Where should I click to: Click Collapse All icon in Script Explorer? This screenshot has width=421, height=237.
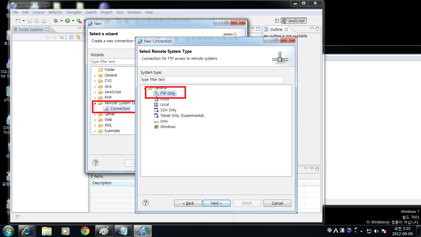72,37
